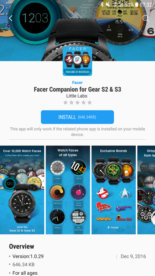Tap the clock in status bar
The image size is (155, 276).
146,5
